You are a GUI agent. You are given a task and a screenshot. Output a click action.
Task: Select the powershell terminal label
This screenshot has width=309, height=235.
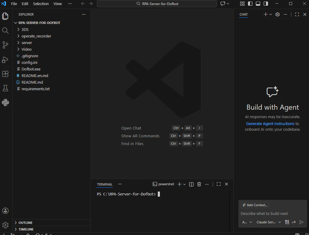coord(163,184)
